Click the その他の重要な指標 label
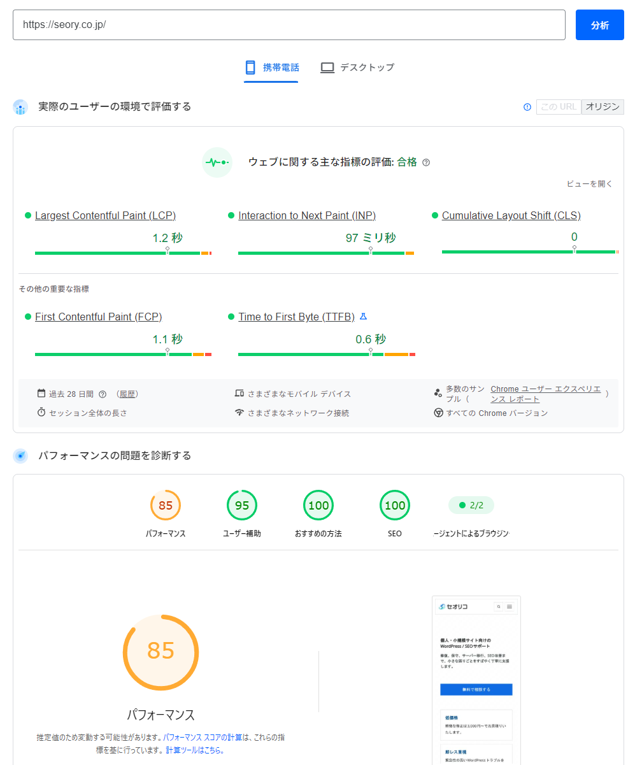 [54, 289]
